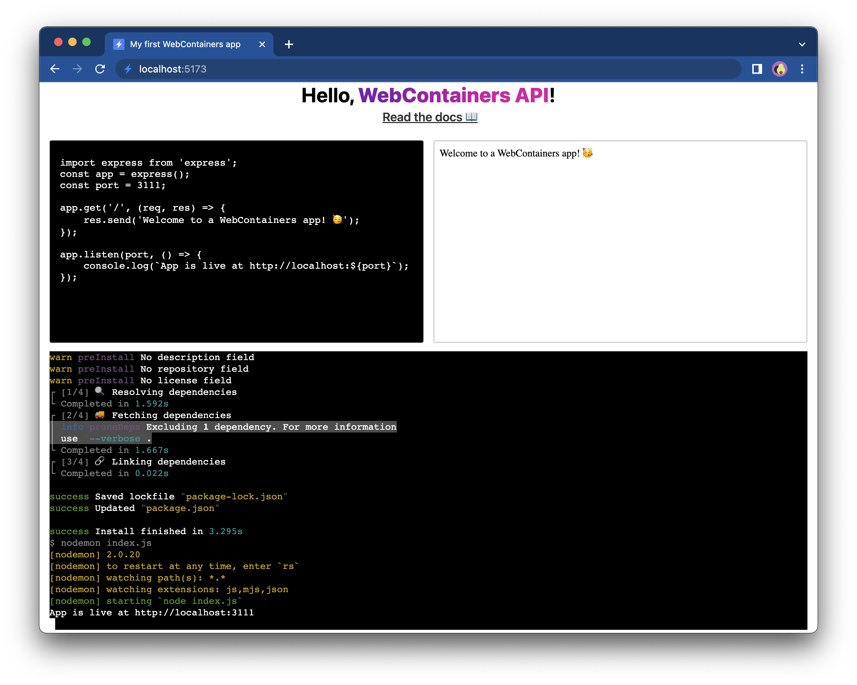The height and width of the screenshot is (685, 857).
Task: Open the 'Read the docs' link
Action: click(428, 117)
